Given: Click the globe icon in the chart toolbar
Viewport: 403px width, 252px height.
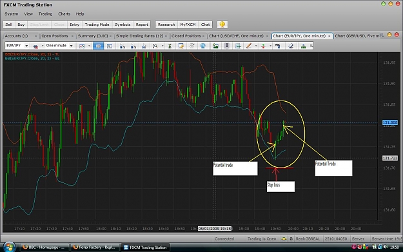Looking at the screenshot, I should [203, 46].
